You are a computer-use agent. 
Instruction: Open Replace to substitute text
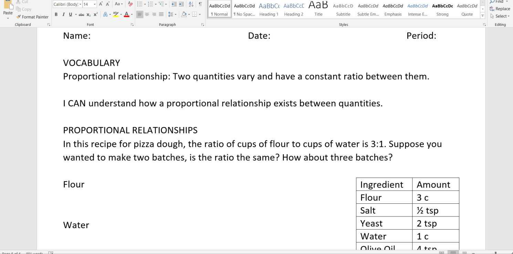click(x=500, y=9)
